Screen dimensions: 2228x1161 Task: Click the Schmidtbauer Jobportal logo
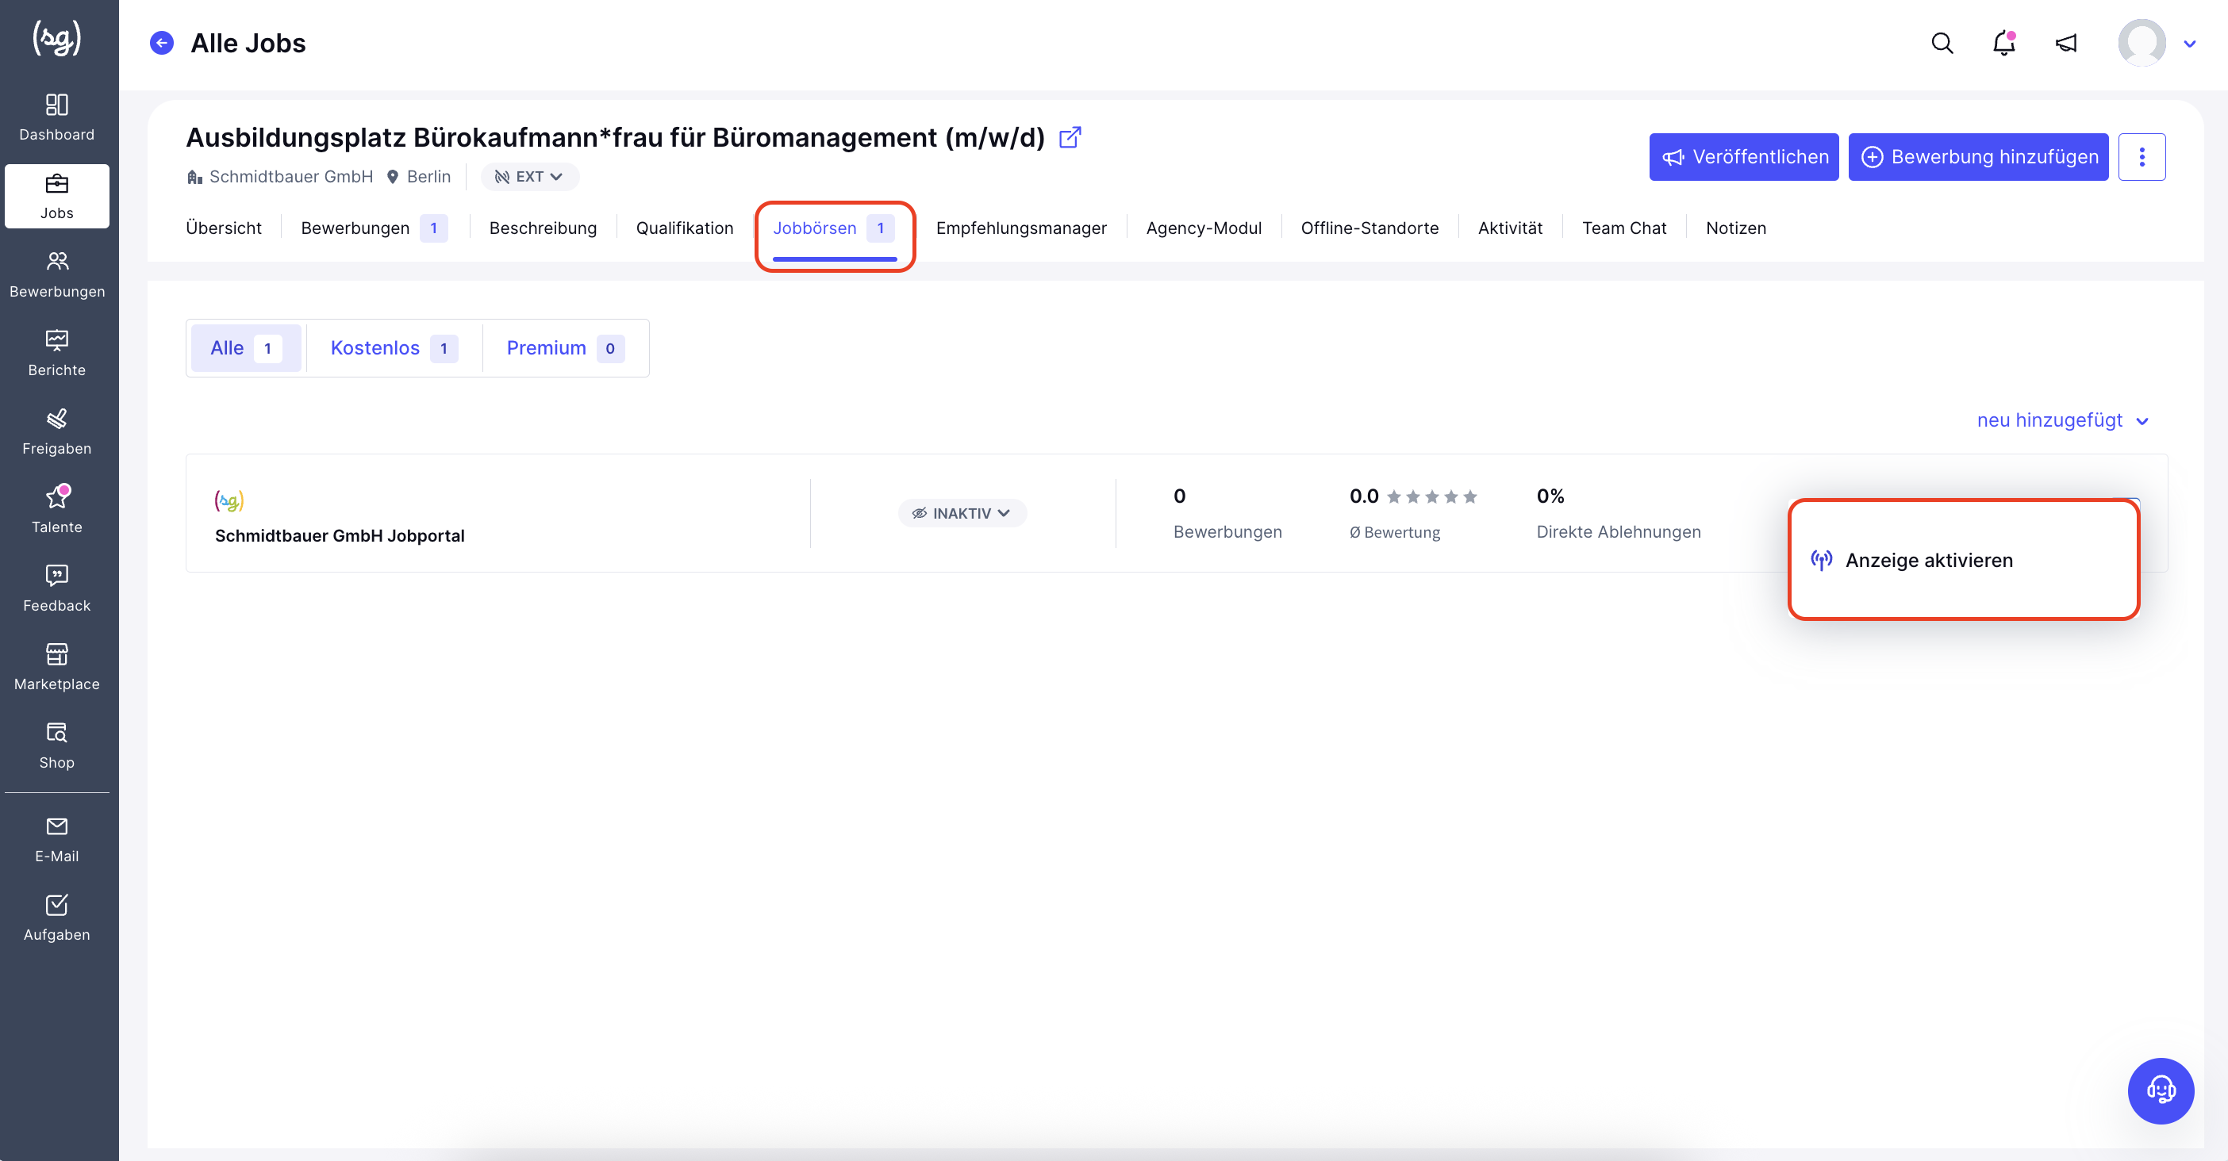(229, 500)
